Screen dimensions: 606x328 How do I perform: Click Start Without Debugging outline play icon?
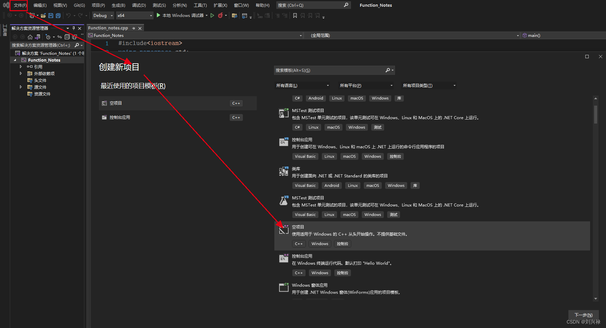coord(212,16)
